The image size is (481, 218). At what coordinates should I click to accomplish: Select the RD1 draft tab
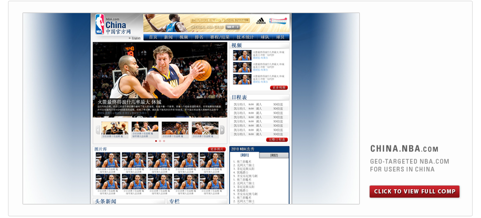(245, 155)
